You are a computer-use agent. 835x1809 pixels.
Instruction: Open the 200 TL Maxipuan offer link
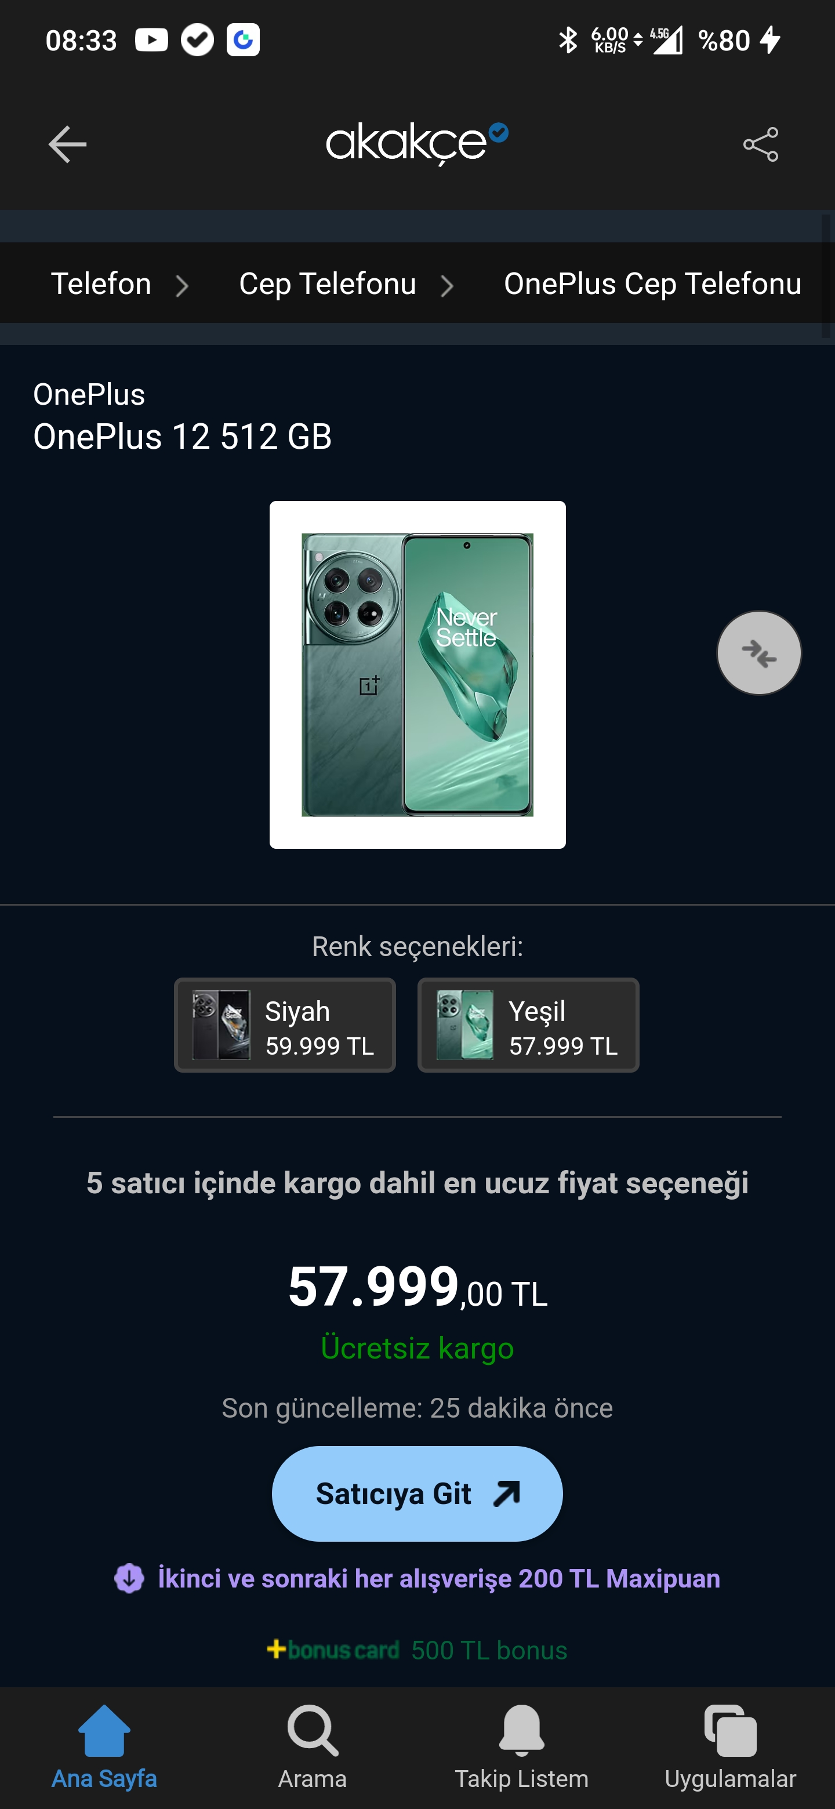click(417, 1578)
